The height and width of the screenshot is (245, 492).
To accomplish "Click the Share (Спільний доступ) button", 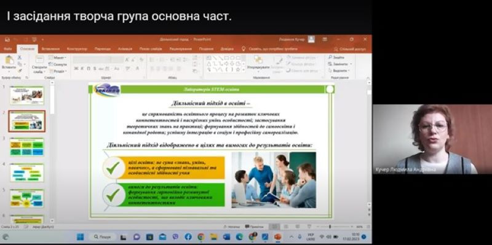I will click(350, 49).
